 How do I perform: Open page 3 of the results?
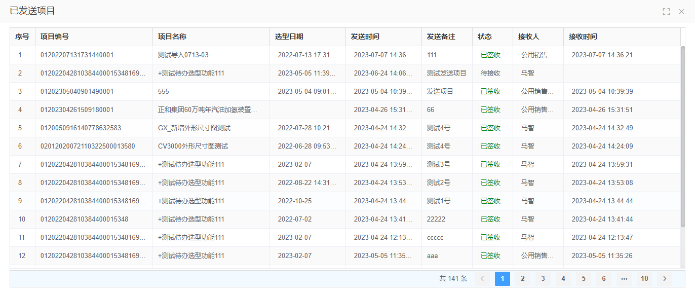tap(543, 279)
